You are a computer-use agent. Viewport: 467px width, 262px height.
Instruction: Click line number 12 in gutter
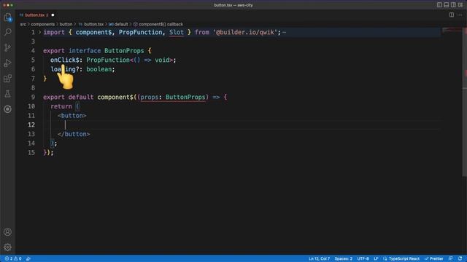pos(31,124)
